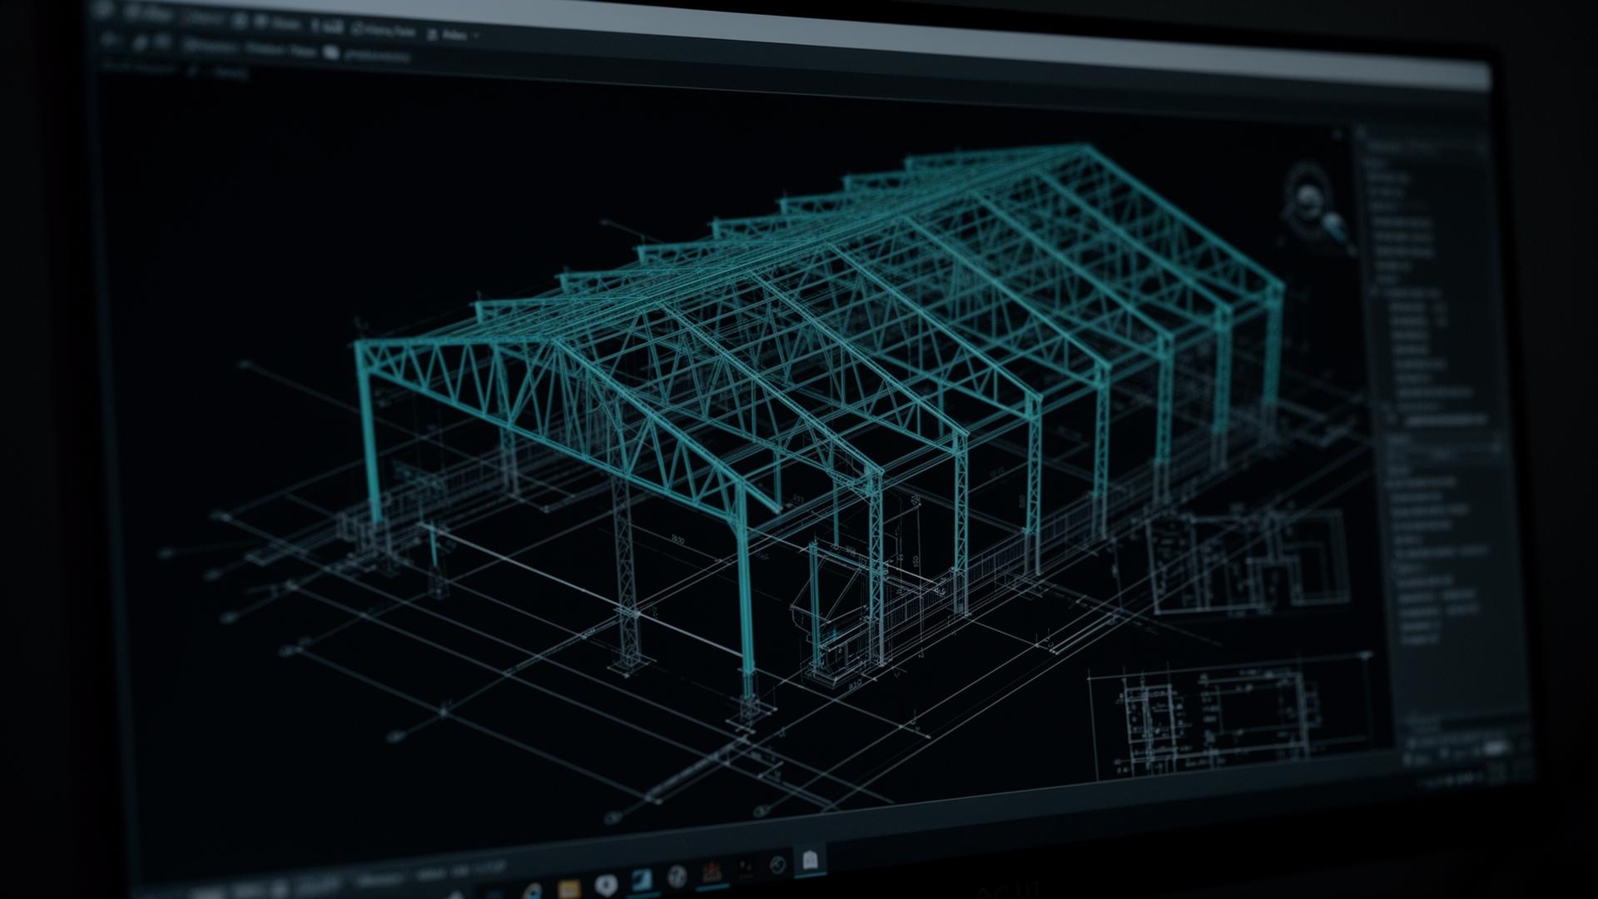Click the white square icon in second toolbar row
The height and width of the screenshot is (899, 1598).
(330, 52)
